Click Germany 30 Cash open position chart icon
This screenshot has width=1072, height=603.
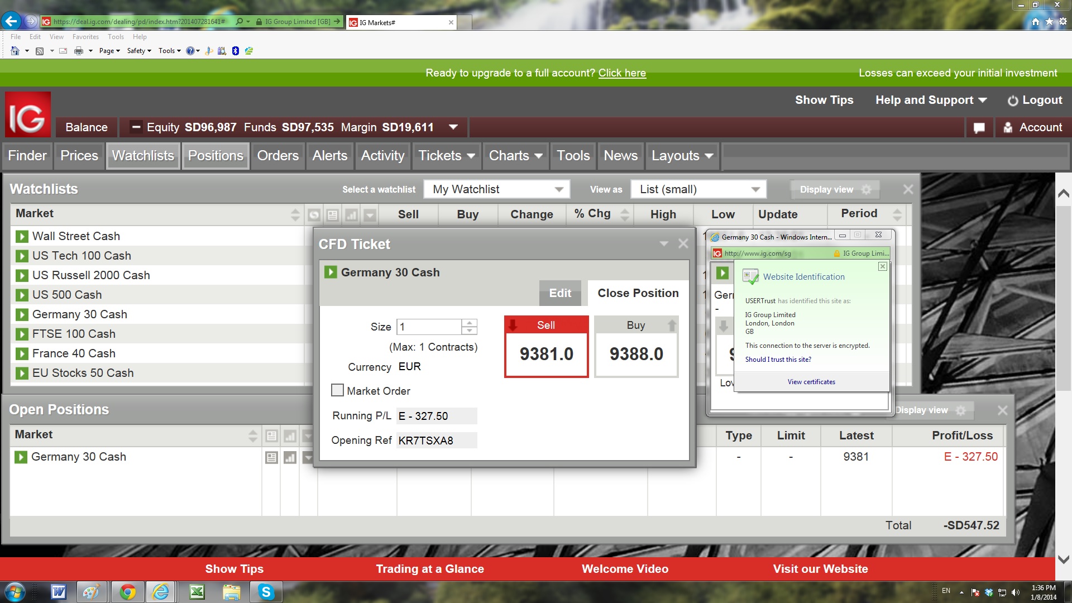tap(290, 458)
